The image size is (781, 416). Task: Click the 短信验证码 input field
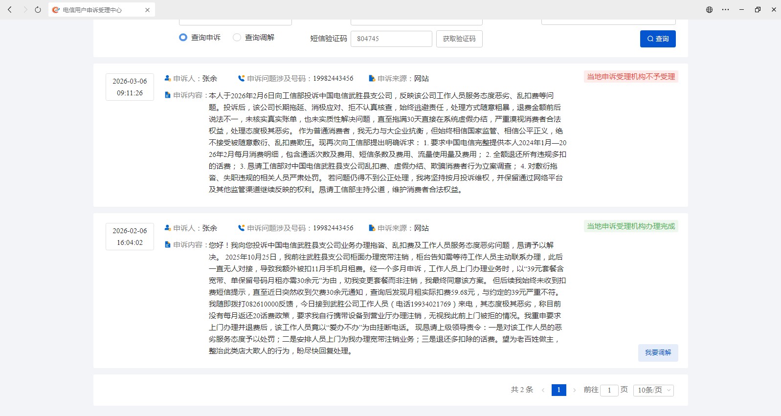pos(391,39)
